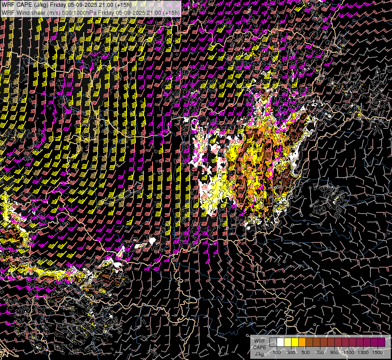The width and height of the screenshot is (392, 360).
Task: Click the legend value 900
Action: 334,352
